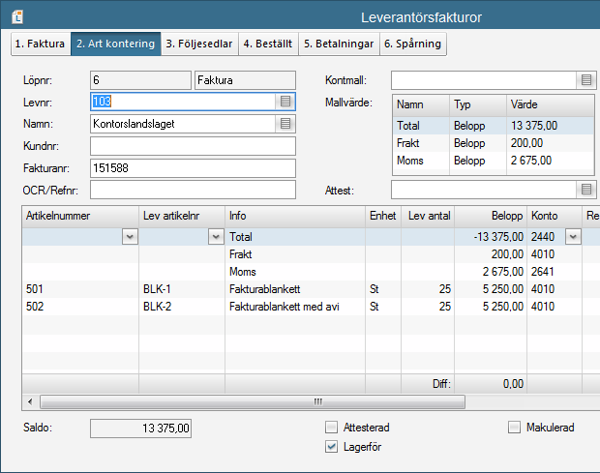The height and width of the screenshot is (473, 600).
Task: Select article number 502 cell
Action: click(80, 307)
